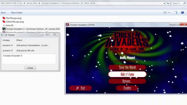Navigate to WD-SATA-1TB-2 (D:) breadcrumb
Image resolution: width=187 pixels, height=105 pixels.
click(x=12, y=3)
